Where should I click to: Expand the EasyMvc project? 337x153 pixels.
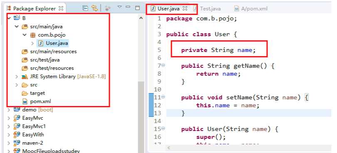coord(9,118)
